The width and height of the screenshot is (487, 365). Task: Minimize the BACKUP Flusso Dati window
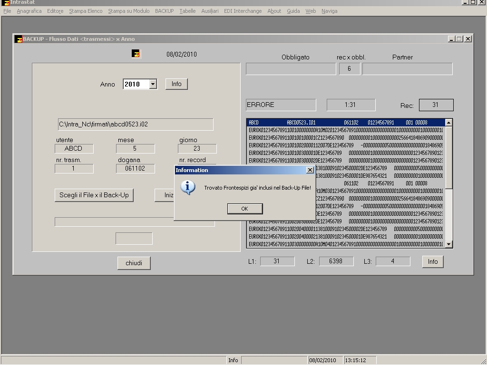(452, 39)
